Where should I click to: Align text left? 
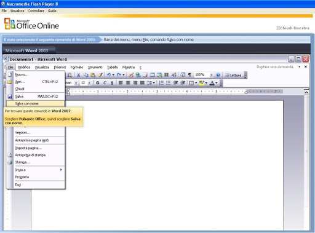tap(121, 83)
